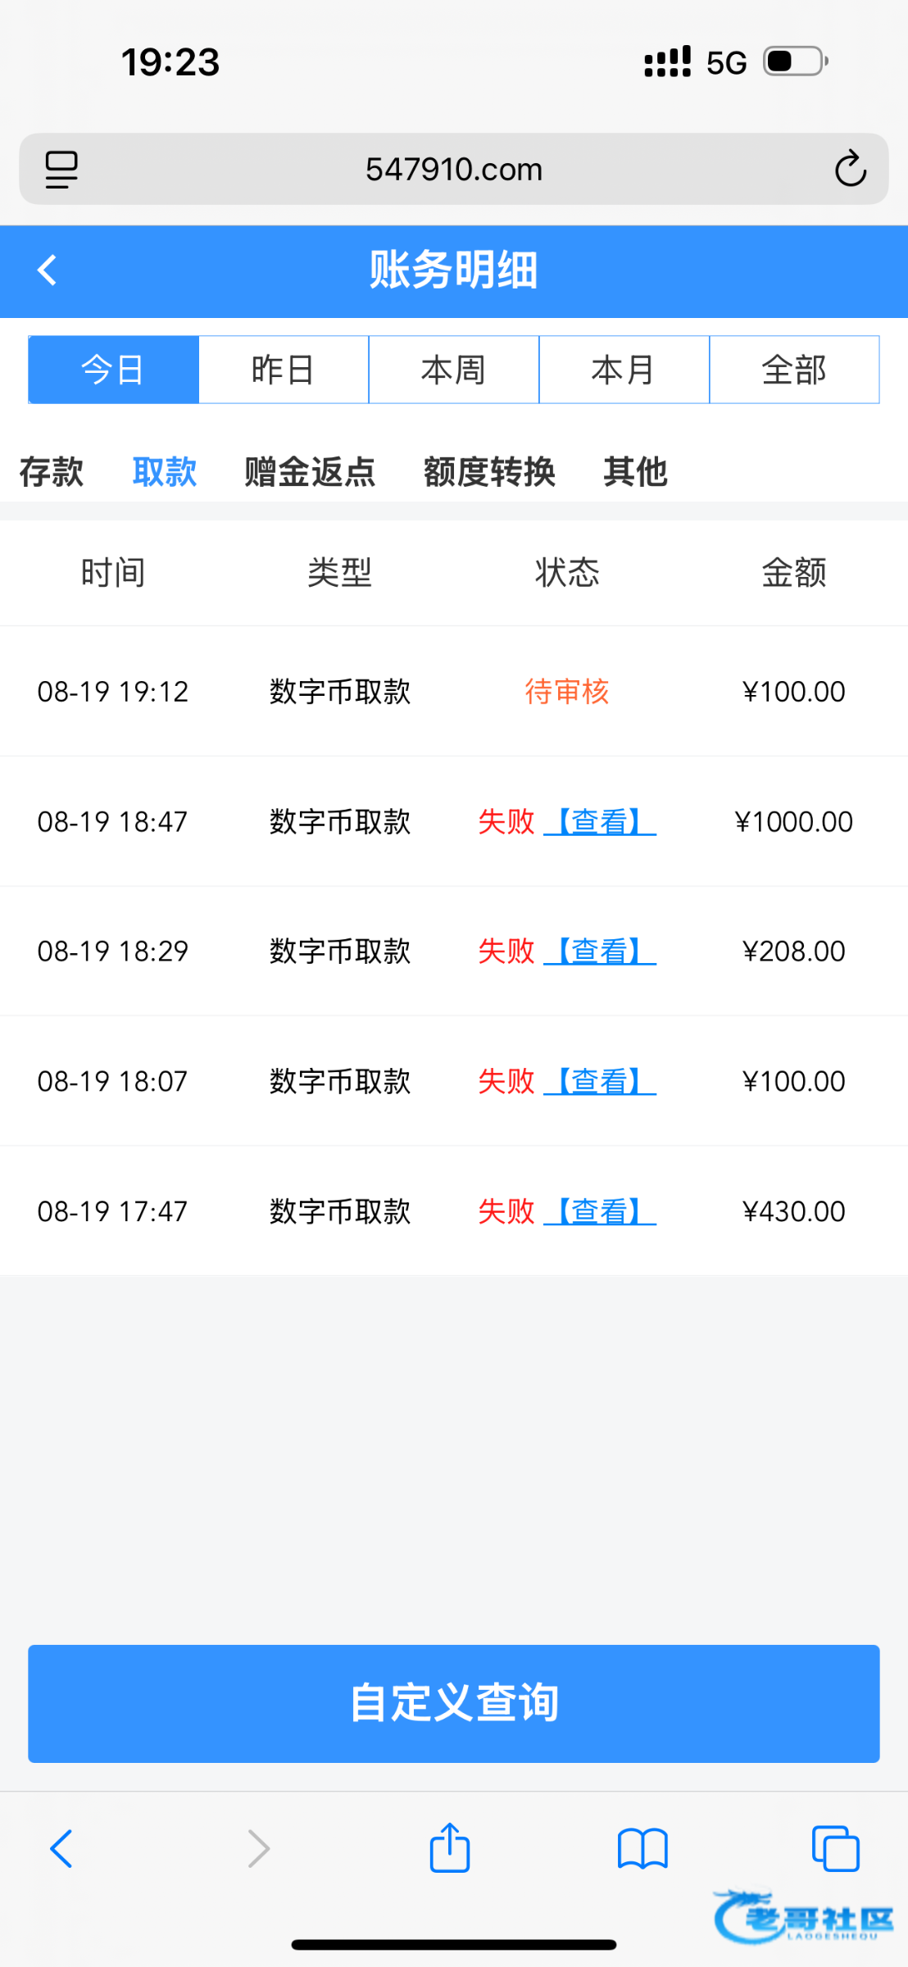The width and height of the screenshot is (908, 1967).
Task: Tap the back arrow in blue header
Action: click(x=48, y=270)
